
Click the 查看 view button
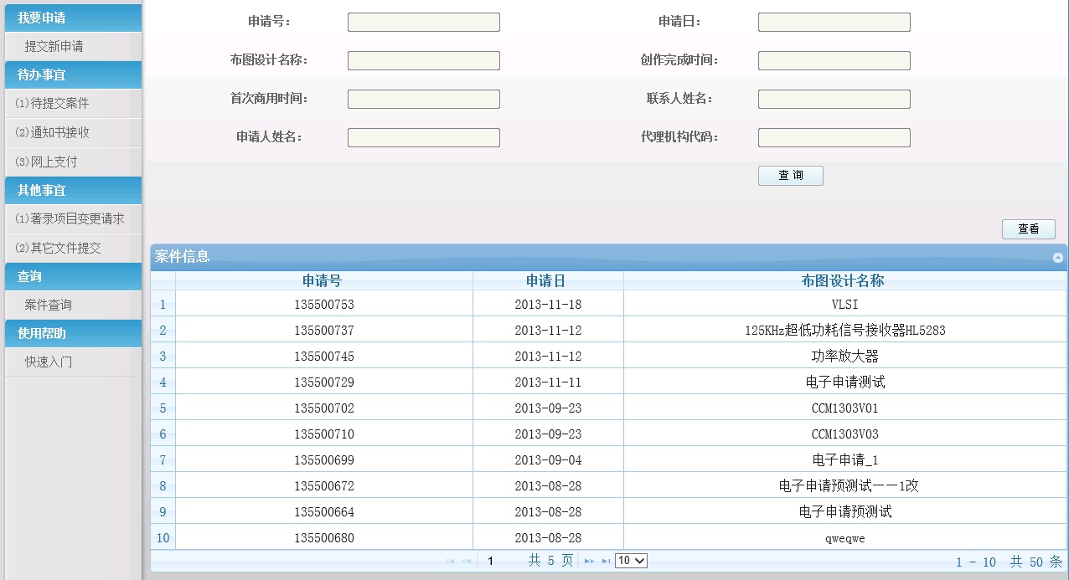click(x=1028, y=229)
